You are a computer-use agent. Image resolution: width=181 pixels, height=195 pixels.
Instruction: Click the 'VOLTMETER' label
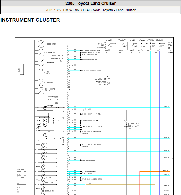[x=50, y=82]
